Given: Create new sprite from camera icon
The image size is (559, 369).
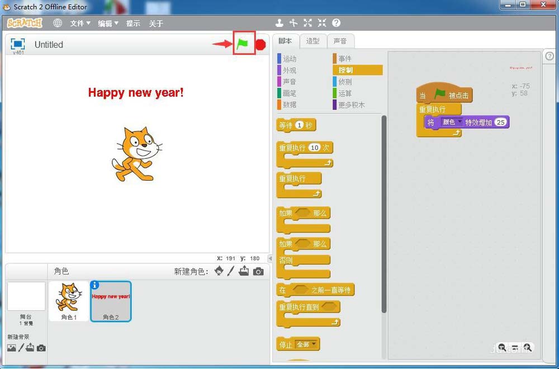Looking at the screenshot, I should [258, 271].
